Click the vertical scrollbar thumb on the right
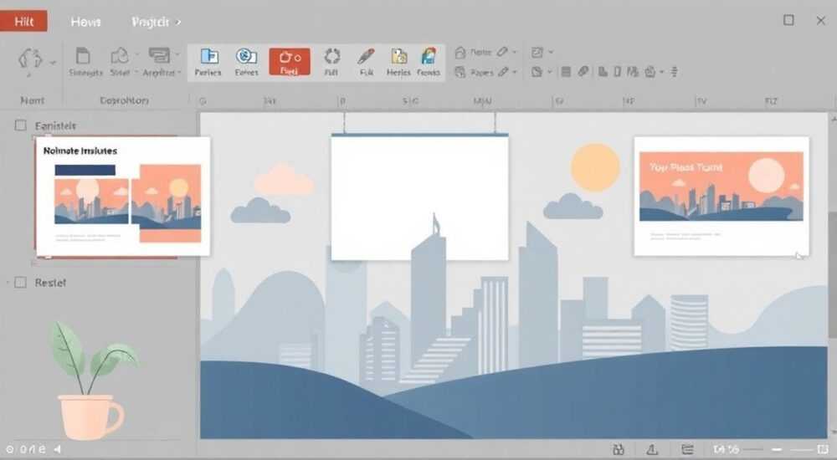This screenshot has height=460, width=837. [832, 274]
